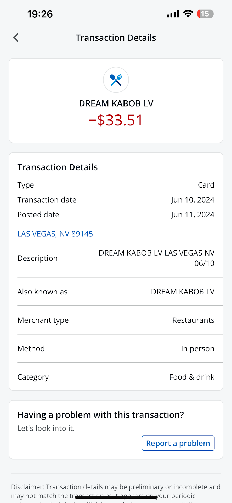Select the Category Food & drink row
This screenshot has width=232, height=503.
[116, 377]
